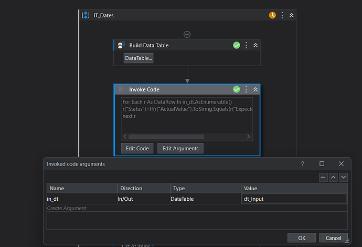Viewport: 362px width, 247px height.
Task: Open the IT_Dates three-dot options menu
Action: point(282,15)
